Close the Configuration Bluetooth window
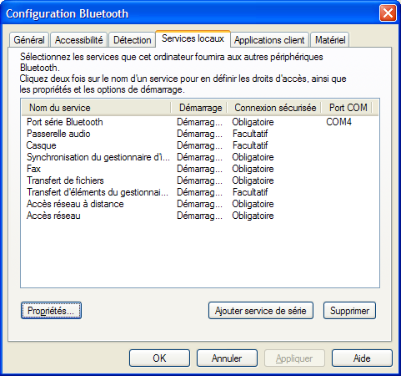The height and width of the screenshot is (376, 401). coord(388,13)
